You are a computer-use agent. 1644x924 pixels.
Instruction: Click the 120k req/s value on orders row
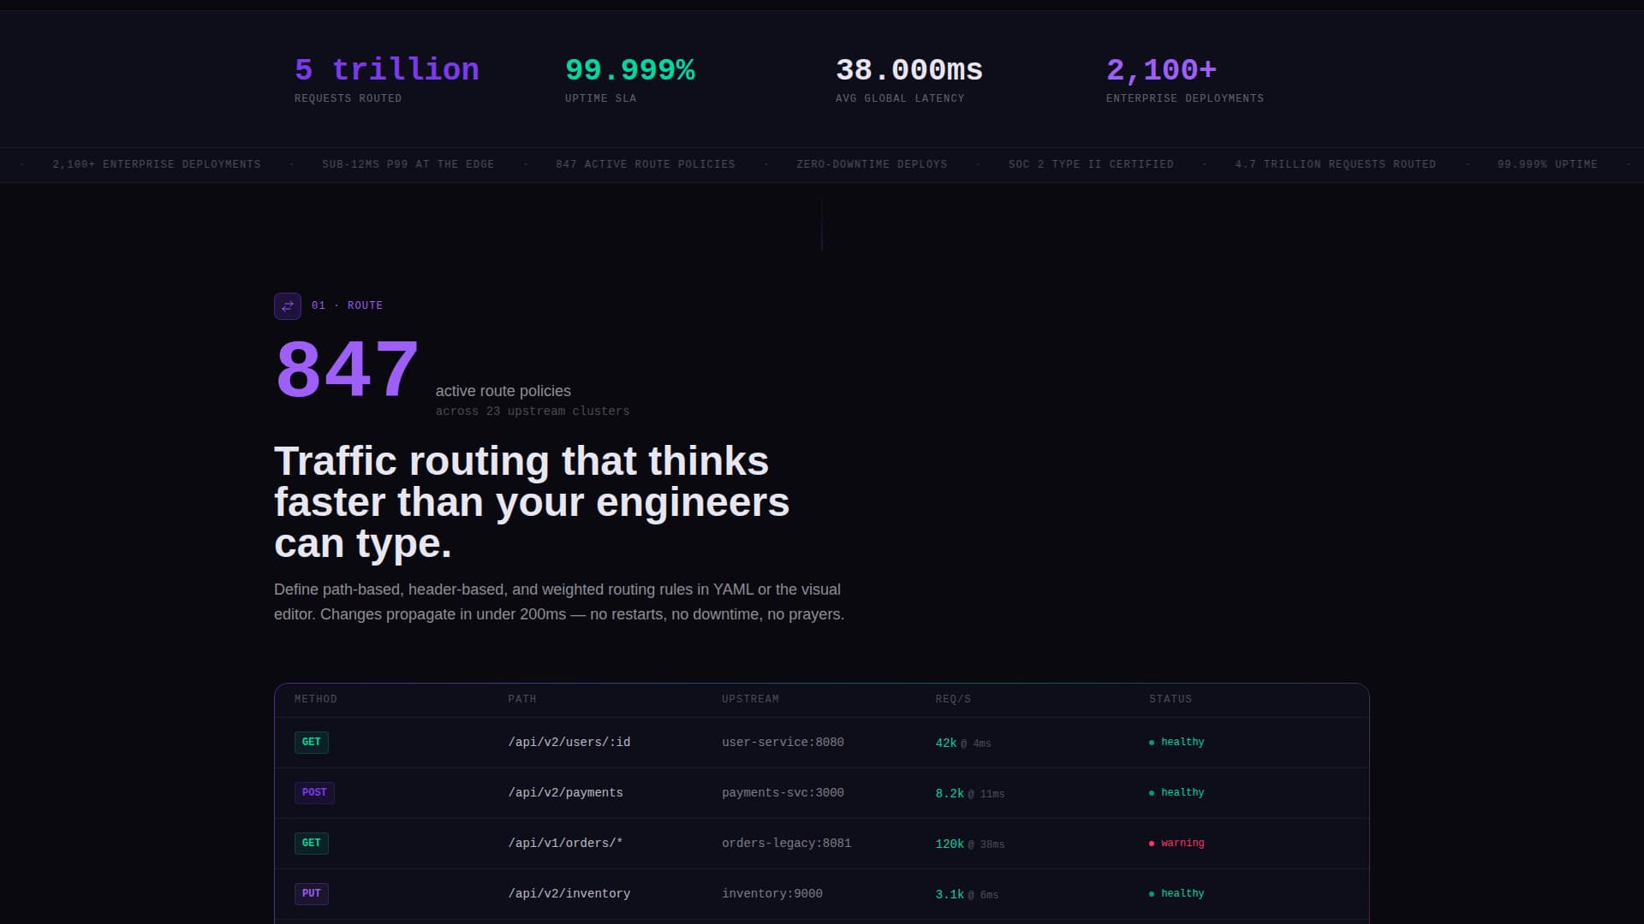949,843
